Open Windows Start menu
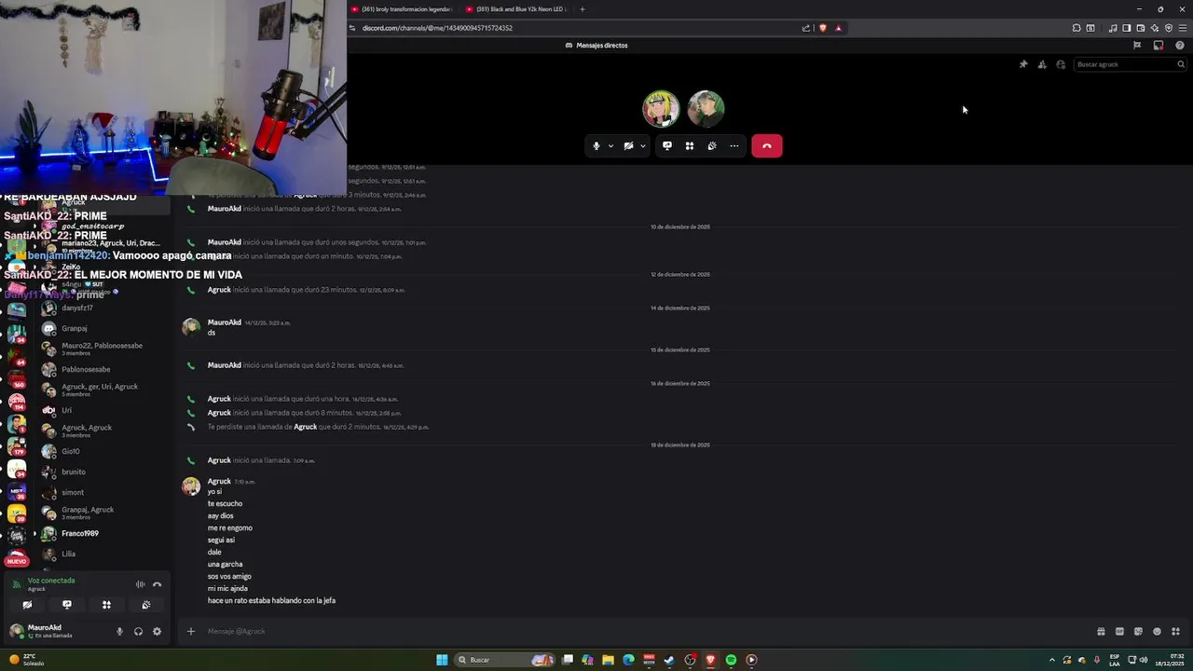This screenshot has height=671, width=1193. pos(442,660)
